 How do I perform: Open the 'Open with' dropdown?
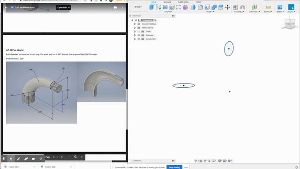[64, 8]
